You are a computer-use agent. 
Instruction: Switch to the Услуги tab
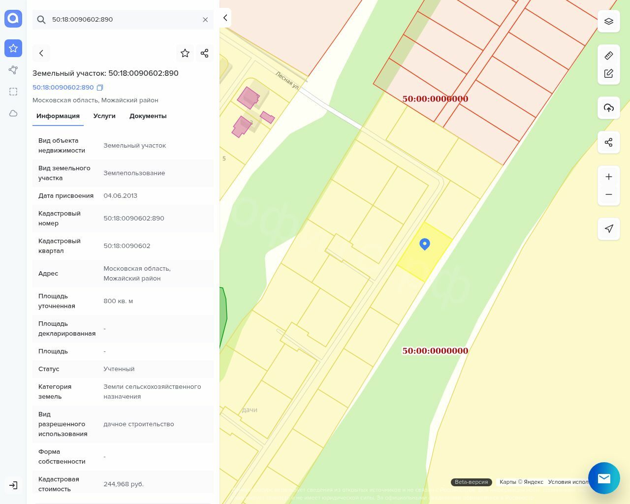point(104,116)
